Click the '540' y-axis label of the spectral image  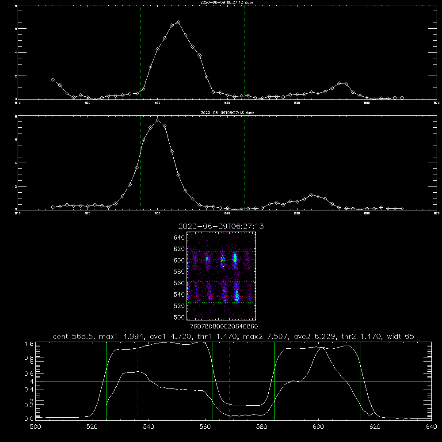click(x=179, y=294)
